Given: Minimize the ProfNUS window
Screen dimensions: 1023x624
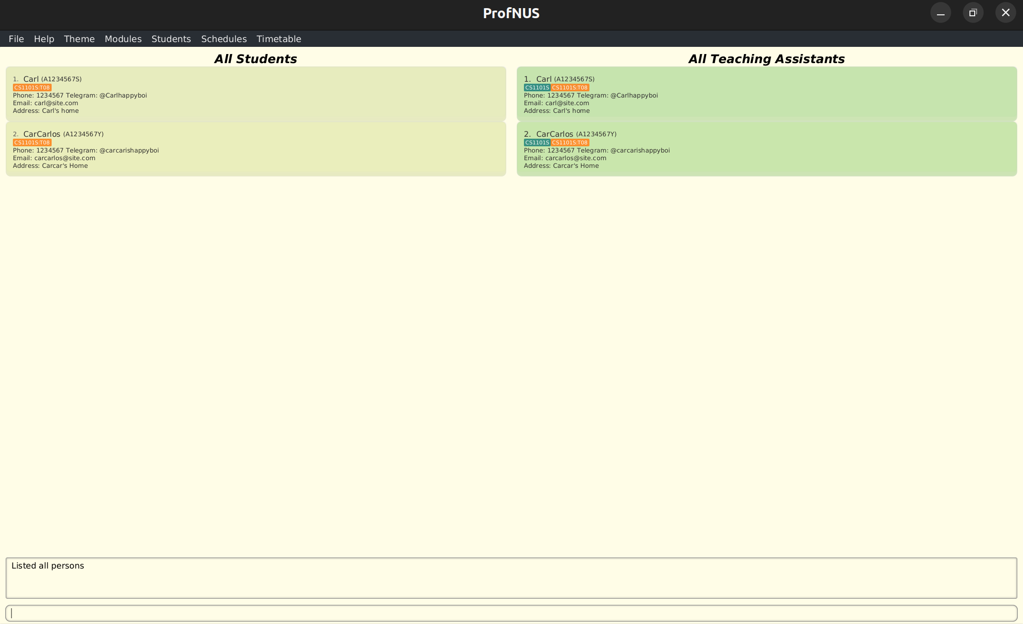Looking at the screenshot, I should click(x=940, y=13).
